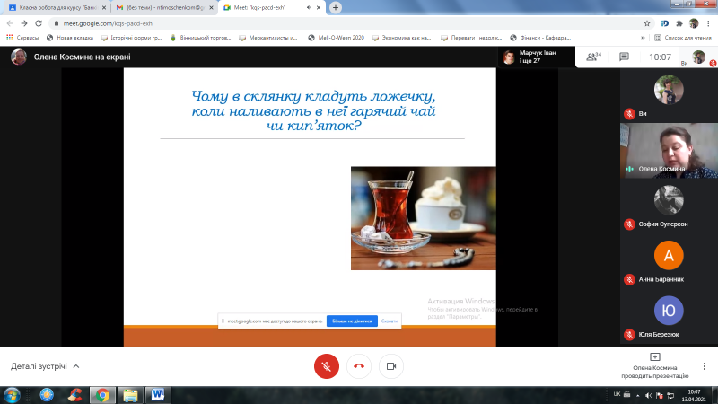Open the Переваги і недолік... bookmark
This screenshot has width=718, height=404.
coord(471,38)
